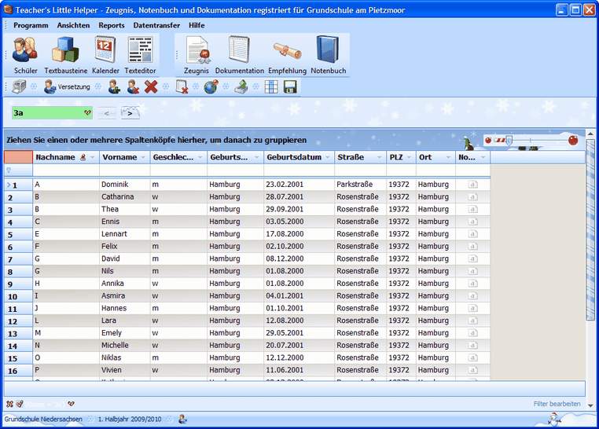Select row header number 5

coord(18,234)
